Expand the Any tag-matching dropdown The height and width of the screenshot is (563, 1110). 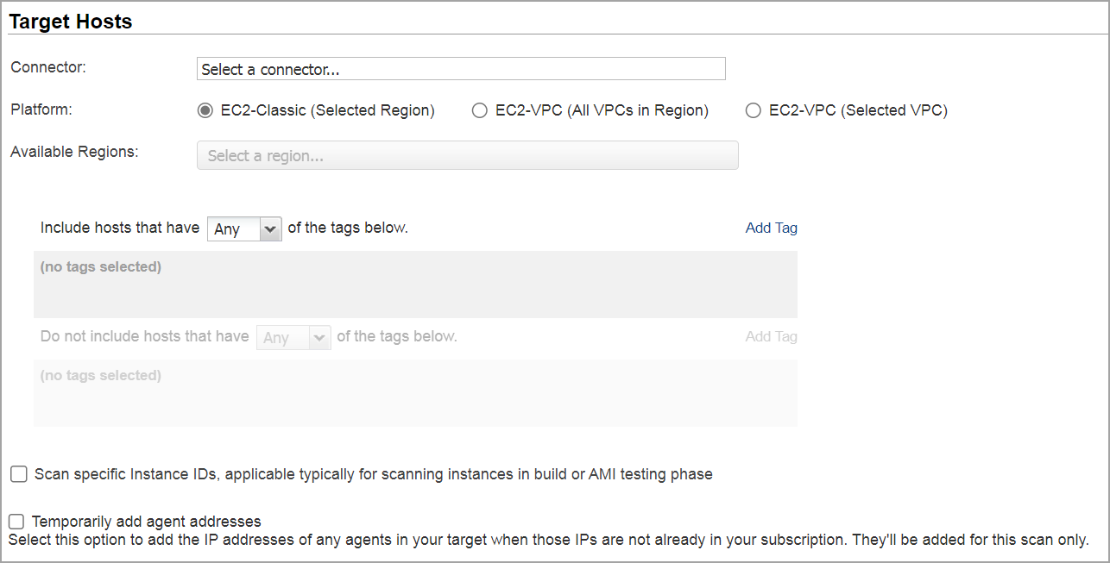click(x=244, y=228)
